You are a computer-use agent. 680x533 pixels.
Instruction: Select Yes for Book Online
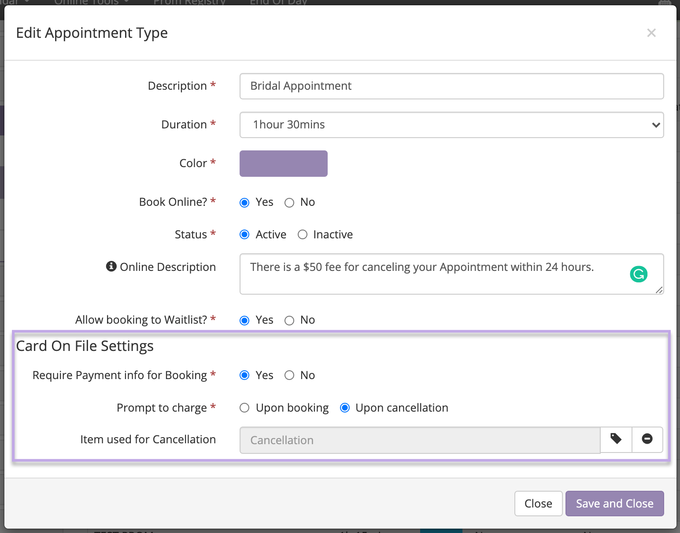coord(244,203)
